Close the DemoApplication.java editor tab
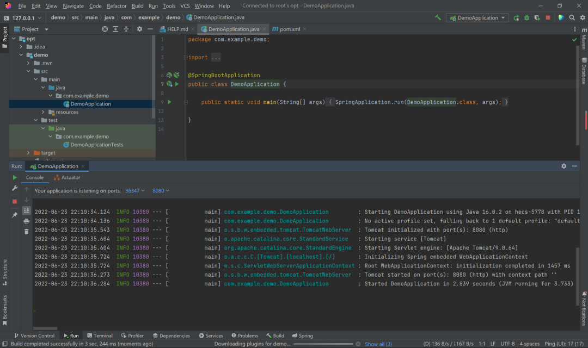The width and height of the screenshot is (588, 348). (x=264, y=29)
